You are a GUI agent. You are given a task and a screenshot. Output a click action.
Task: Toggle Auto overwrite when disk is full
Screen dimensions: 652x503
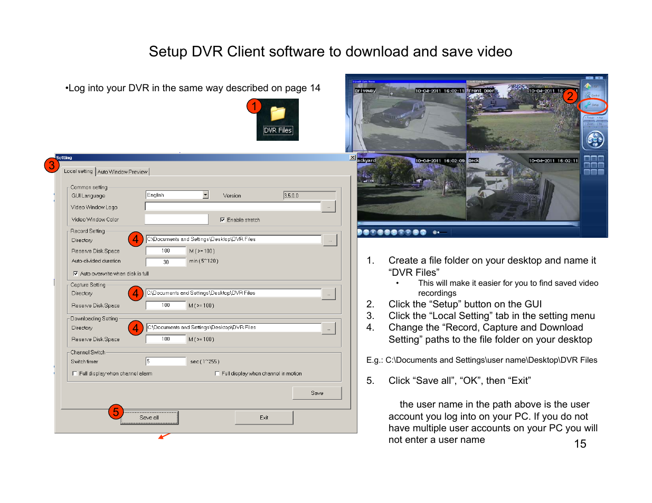[x=75, y=274]
